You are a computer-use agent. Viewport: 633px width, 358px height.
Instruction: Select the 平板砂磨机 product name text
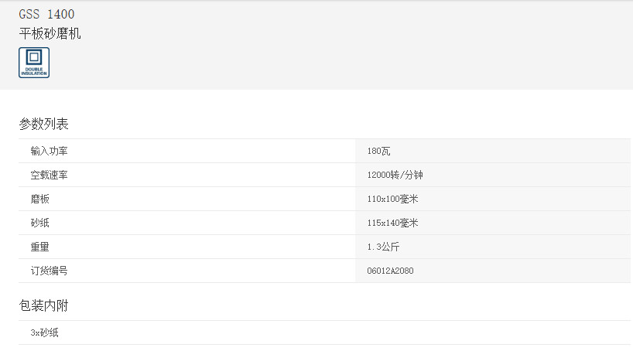pos(50,33)
